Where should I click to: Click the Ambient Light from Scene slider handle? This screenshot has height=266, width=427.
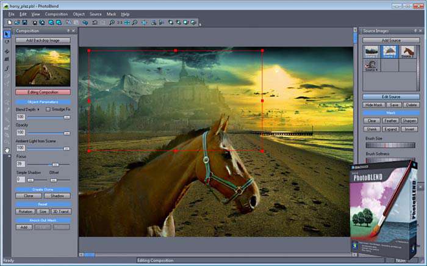click(x=66, y=149)
